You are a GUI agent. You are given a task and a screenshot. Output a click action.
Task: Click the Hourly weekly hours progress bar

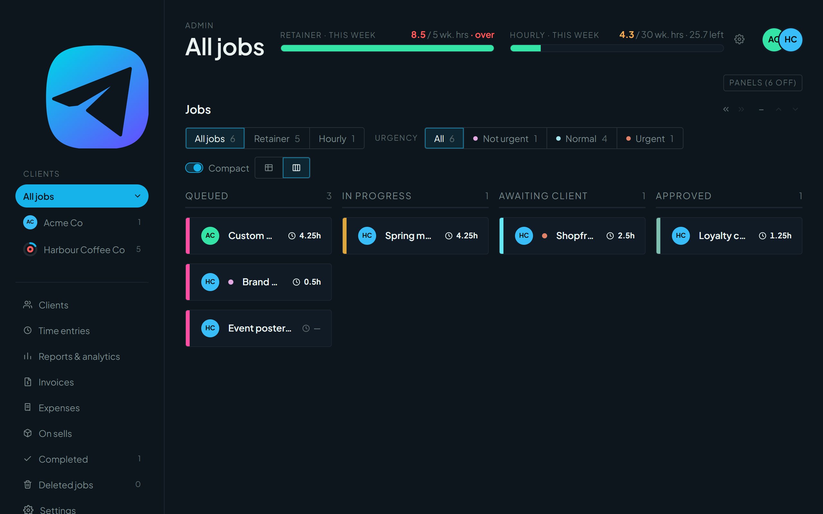tap(617, 48)
